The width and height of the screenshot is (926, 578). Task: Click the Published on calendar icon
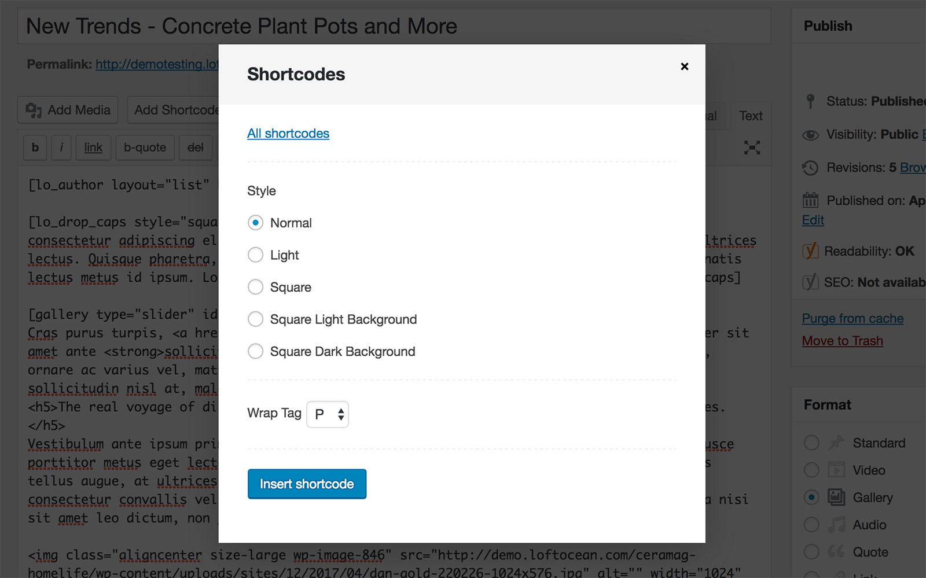[x=810, y=201]
